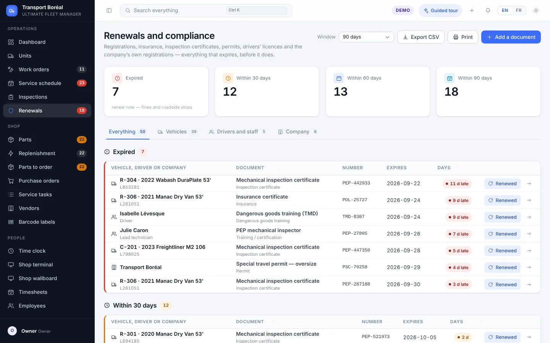This screenshot has height=343, width=550.
Task: Select the Drivers and staff tab
Action: 237,132
